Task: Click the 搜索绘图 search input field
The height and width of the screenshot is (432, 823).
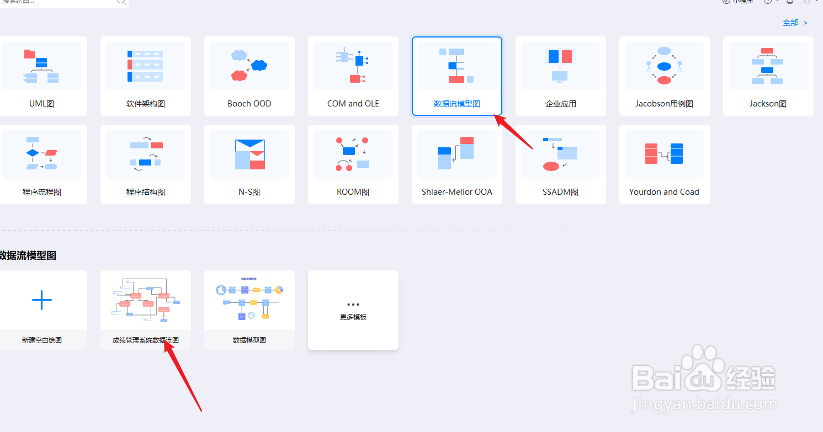Action: pyautogui.click(x=61, y=3)
